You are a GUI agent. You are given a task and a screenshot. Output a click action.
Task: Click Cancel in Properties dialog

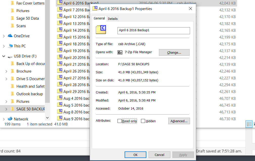pyautogui.click(x=159, y=155)
